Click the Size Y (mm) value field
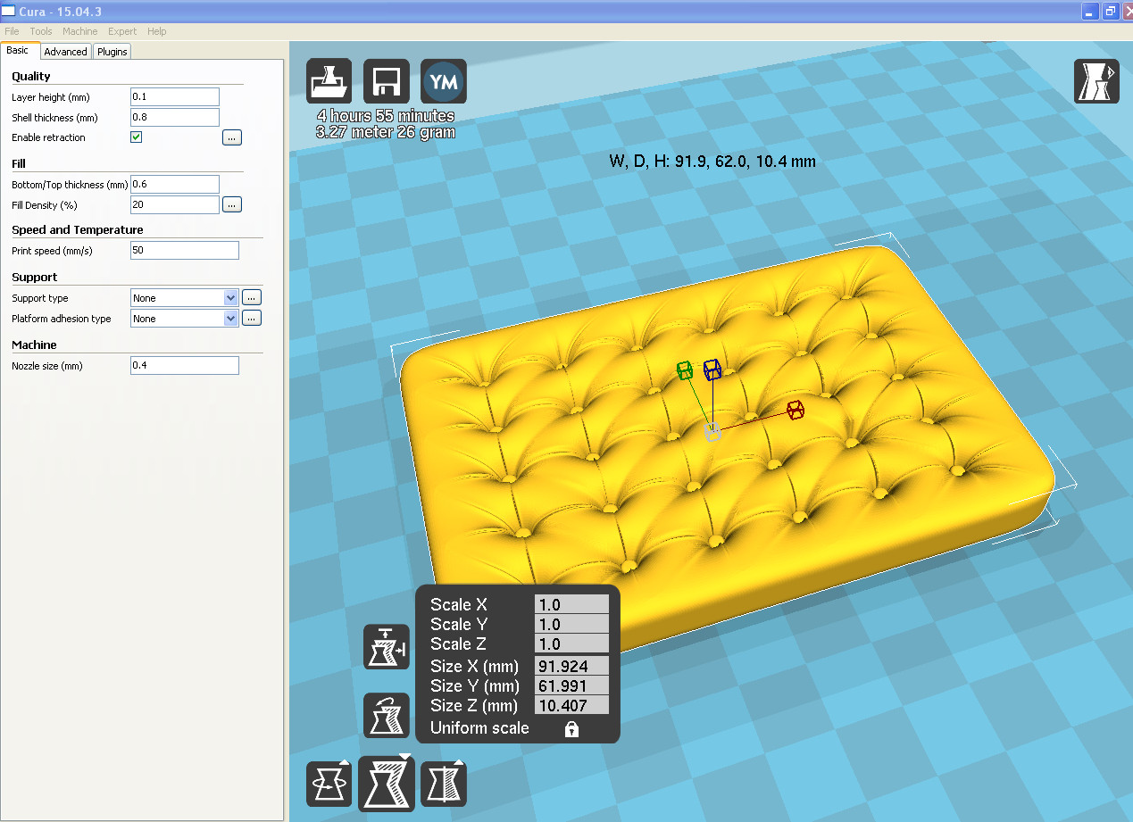The image size is (1133, 822). (x=571, y=685)
